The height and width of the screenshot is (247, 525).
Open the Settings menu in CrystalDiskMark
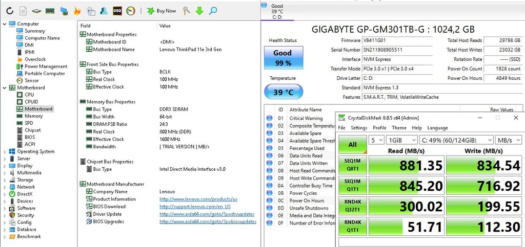click(359, 128)
